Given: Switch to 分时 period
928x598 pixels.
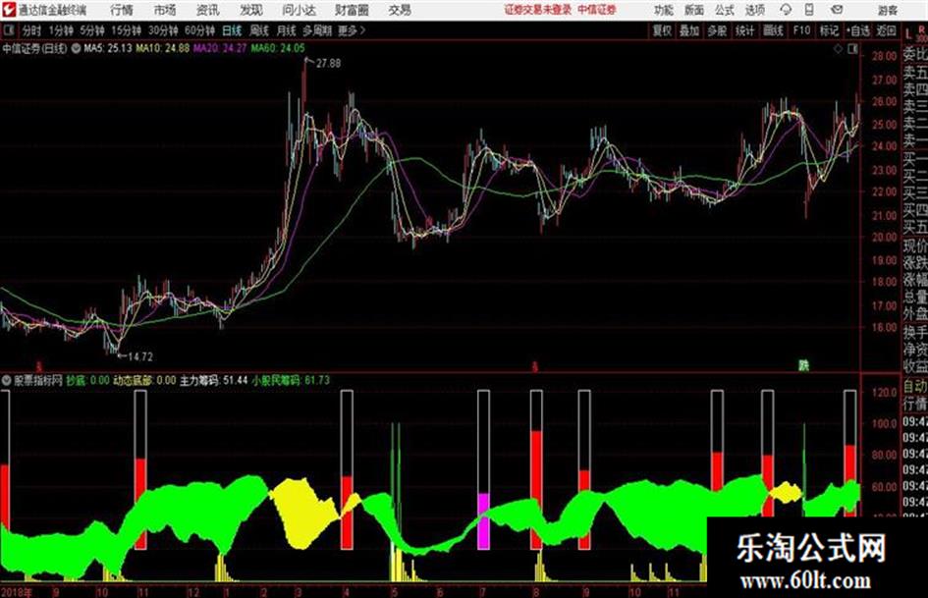Looking at the screenshot, I should coord(32,30).
